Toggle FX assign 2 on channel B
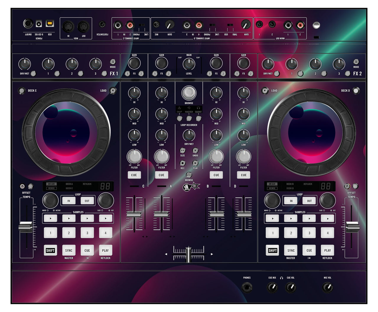 (x=223, y=74)
